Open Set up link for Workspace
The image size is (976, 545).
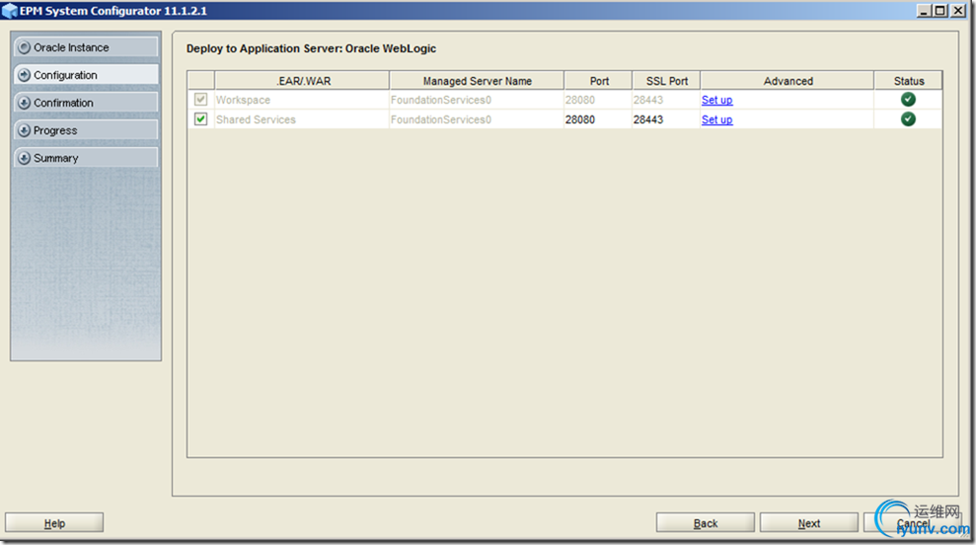coord(716,100)
